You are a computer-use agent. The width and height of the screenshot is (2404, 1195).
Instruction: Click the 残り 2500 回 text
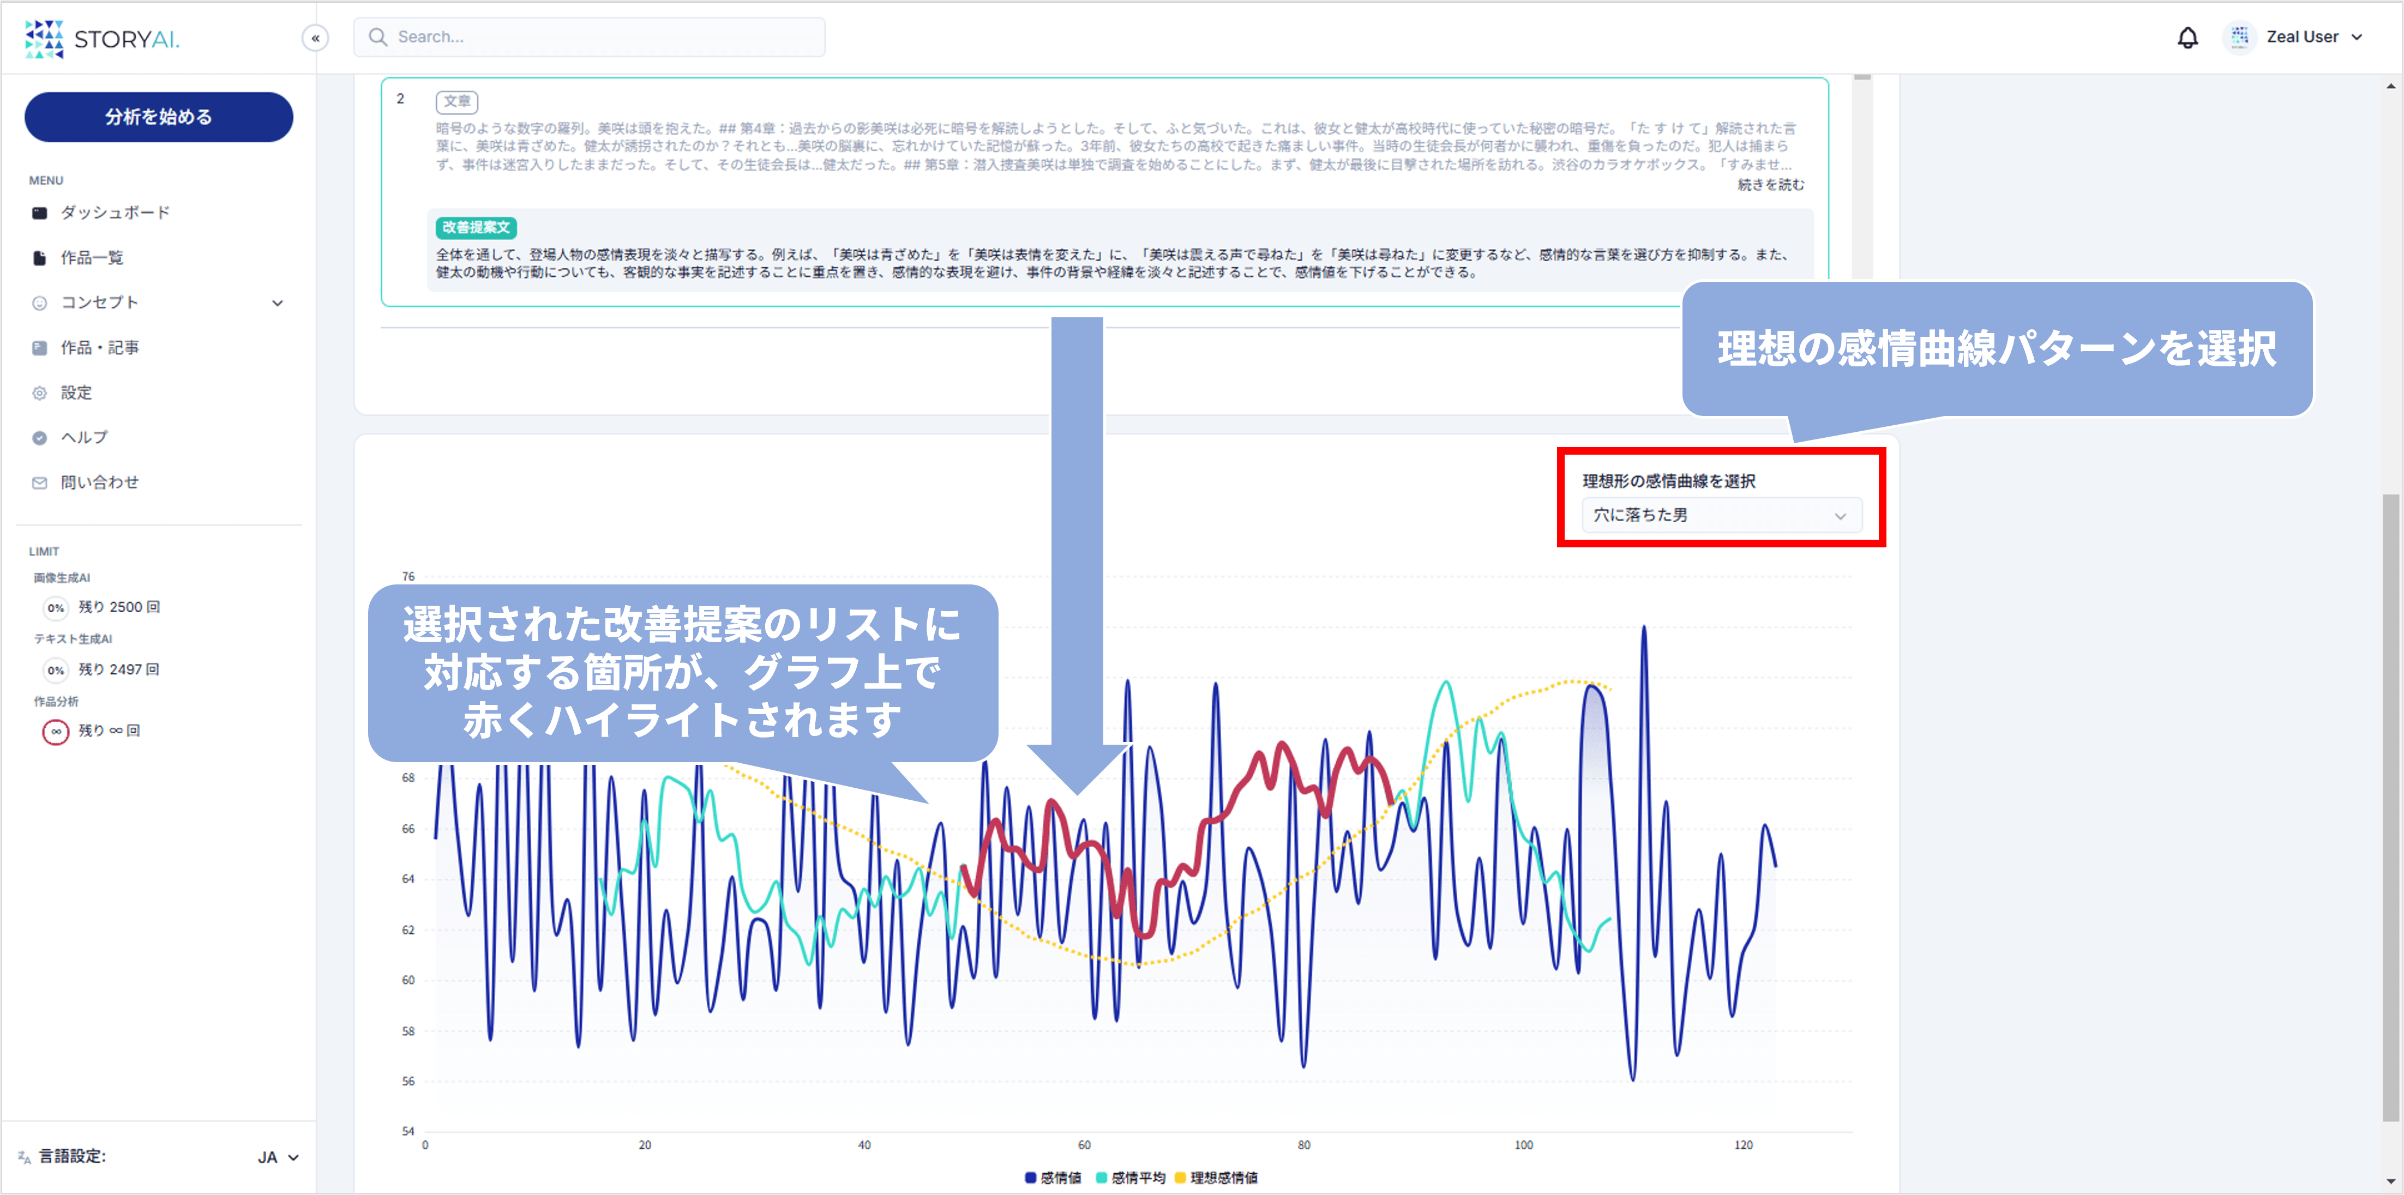tap(119, 607)
